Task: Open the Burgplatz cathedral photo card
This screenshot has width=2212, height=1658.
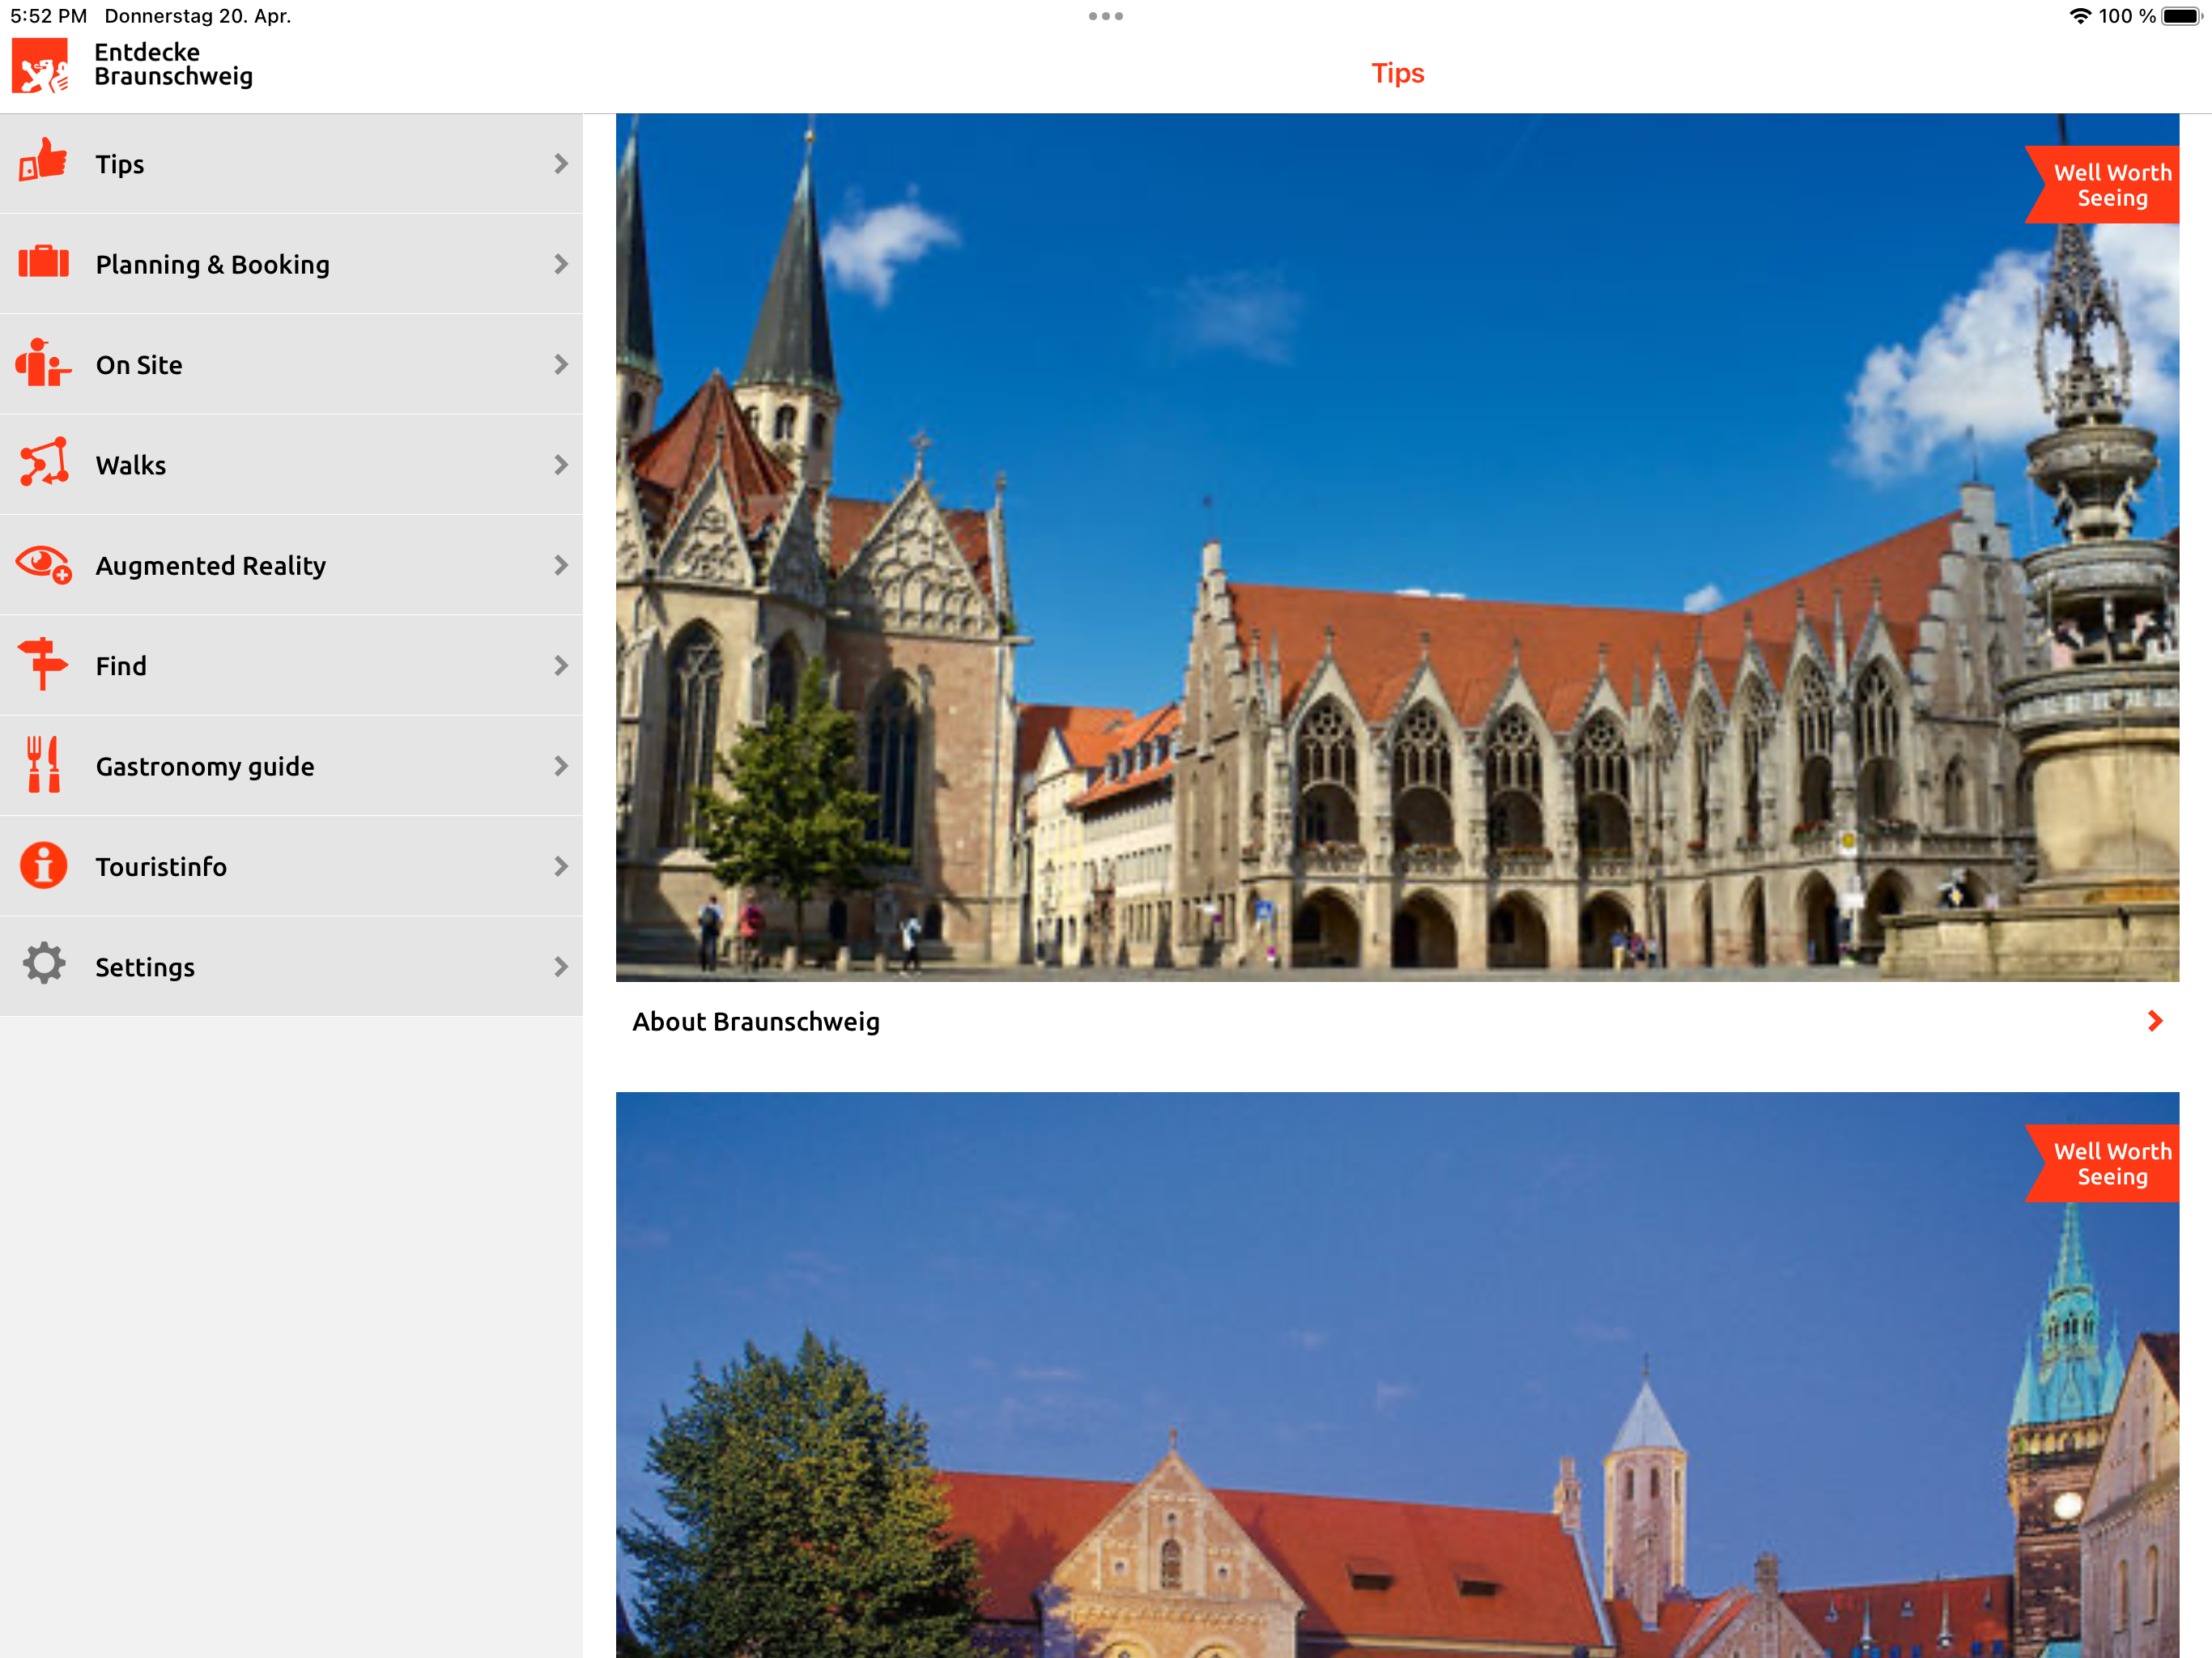Action: pos(1397,1375)
